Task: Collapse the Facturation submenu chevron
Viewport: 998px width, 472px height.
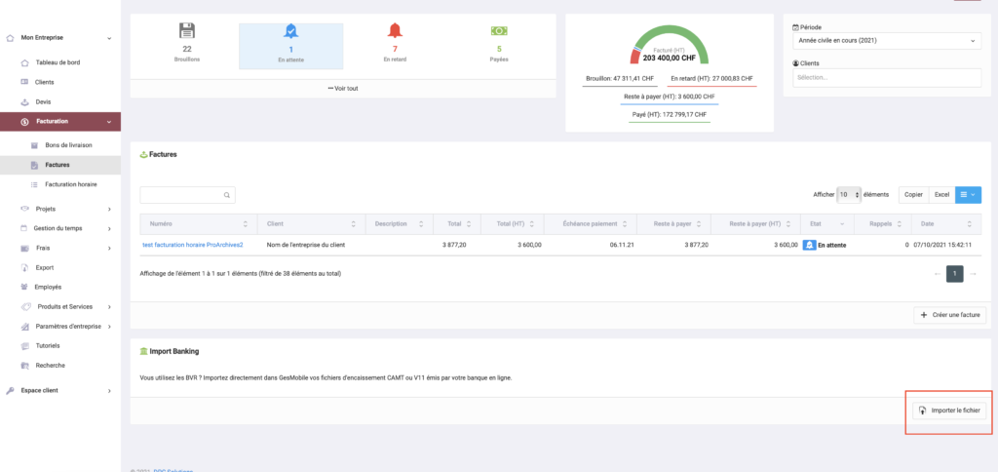Action: [109, 122]
